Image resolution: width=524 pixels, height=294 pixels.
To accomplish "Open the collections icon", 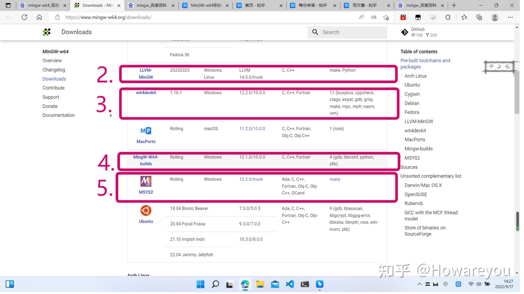I will 479,17.
